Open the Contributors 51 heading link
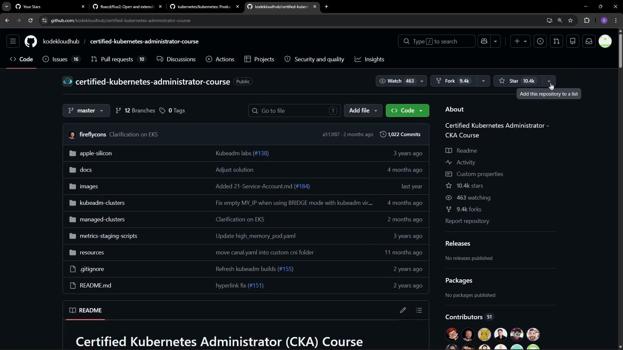623x350 pixels. (469, 317)
